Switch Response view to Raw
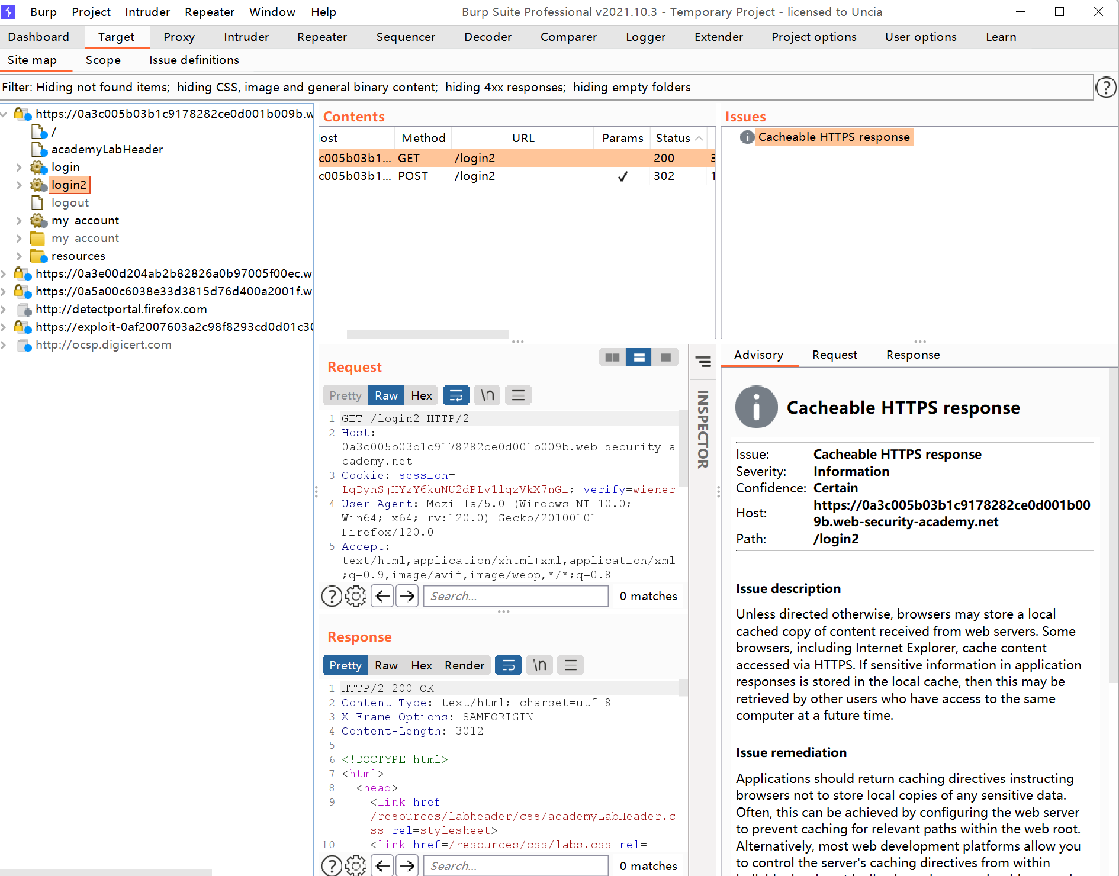 point(386,665)
